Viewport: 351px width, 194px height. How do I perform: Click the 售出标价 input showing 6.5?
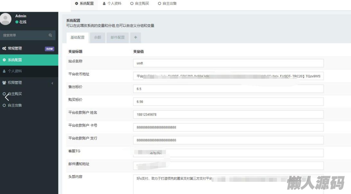coord(228,89)
